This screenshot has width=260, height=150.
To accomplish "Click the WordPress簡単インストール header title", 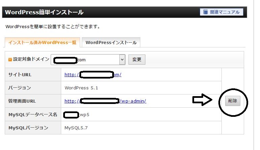I will coord(44,13).
